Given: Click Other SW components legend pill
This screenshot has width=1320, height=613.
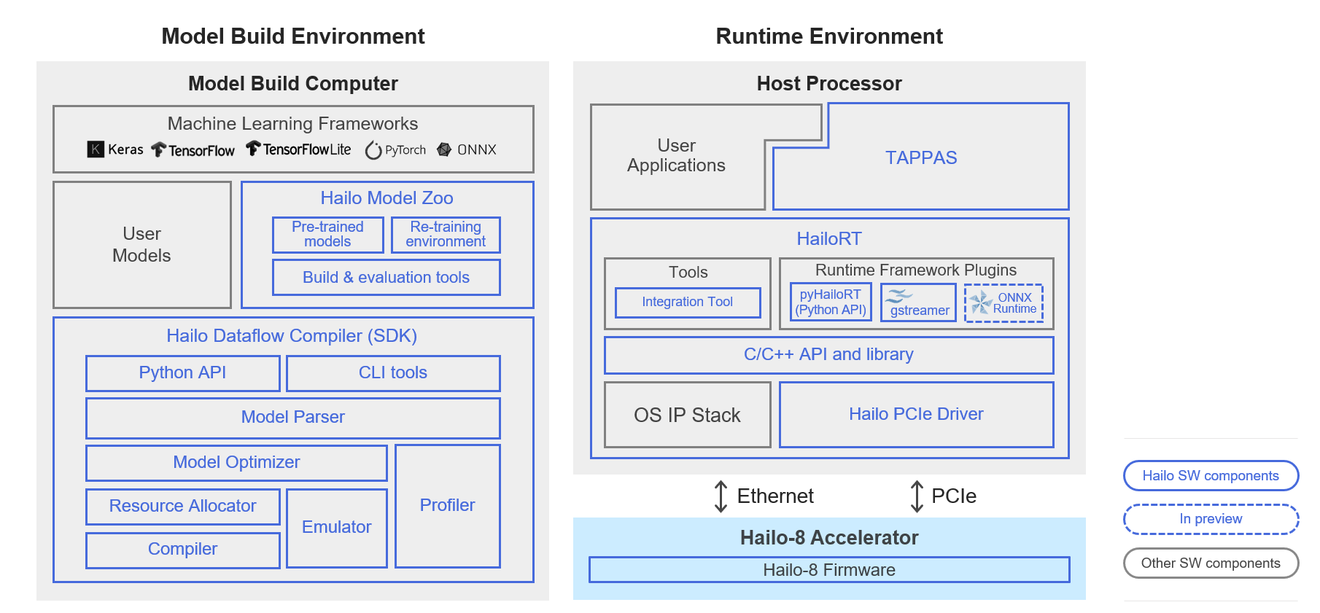Looking at the screenshot, I should tap(1211, 563).
